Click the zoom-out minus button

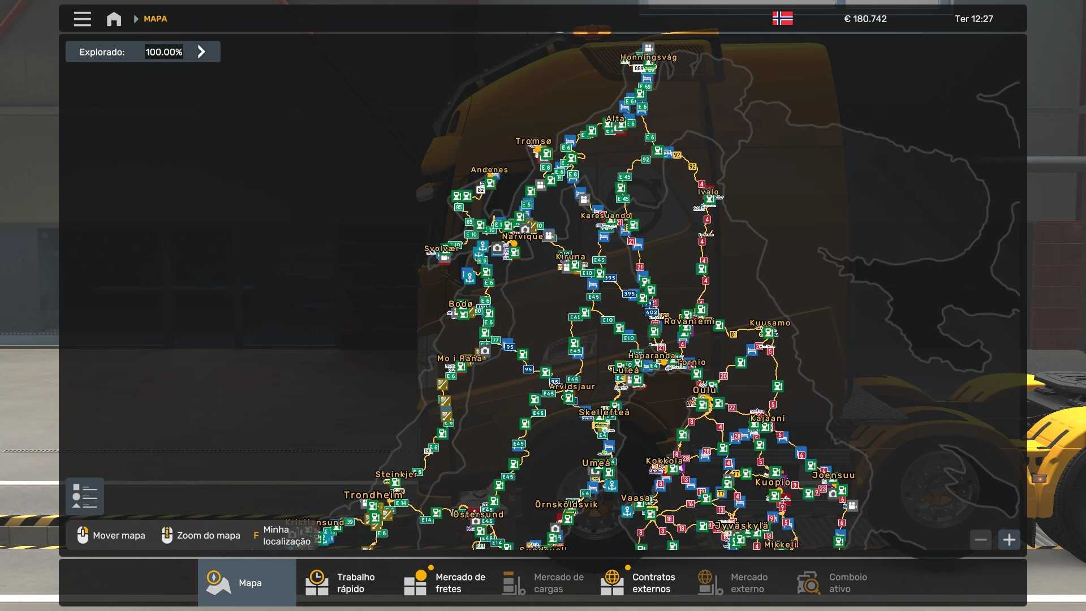tap(981, 540)
